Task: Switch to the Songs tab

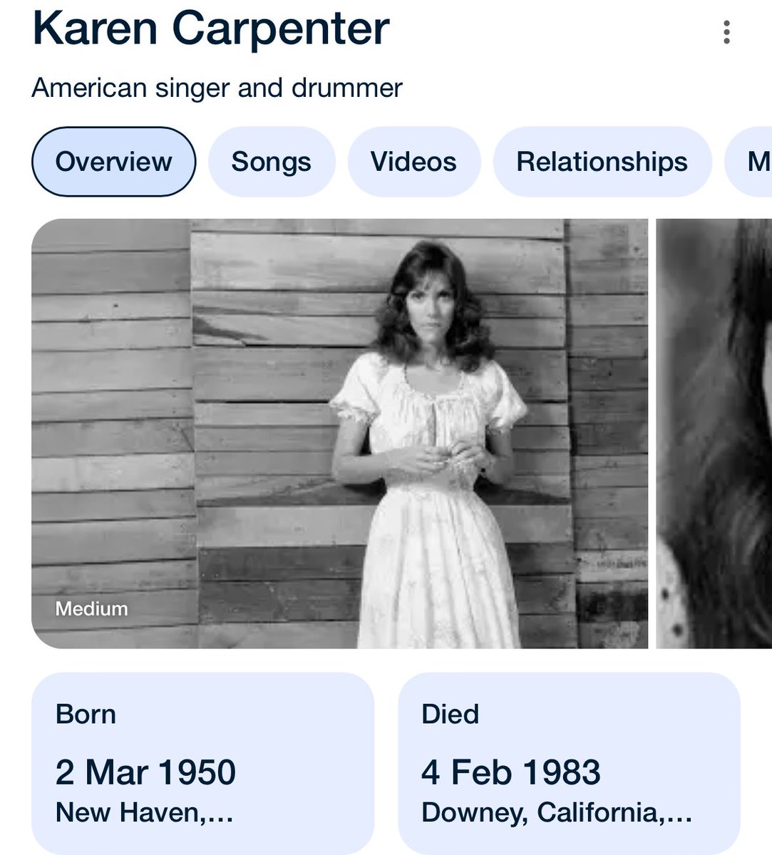Action: (x=271, y=162)
